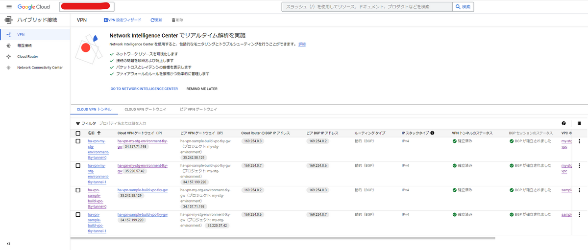Click the Network Connectivity Center sidebar icon
Viewport: 588px width, 250px height.
coord(8,68)
